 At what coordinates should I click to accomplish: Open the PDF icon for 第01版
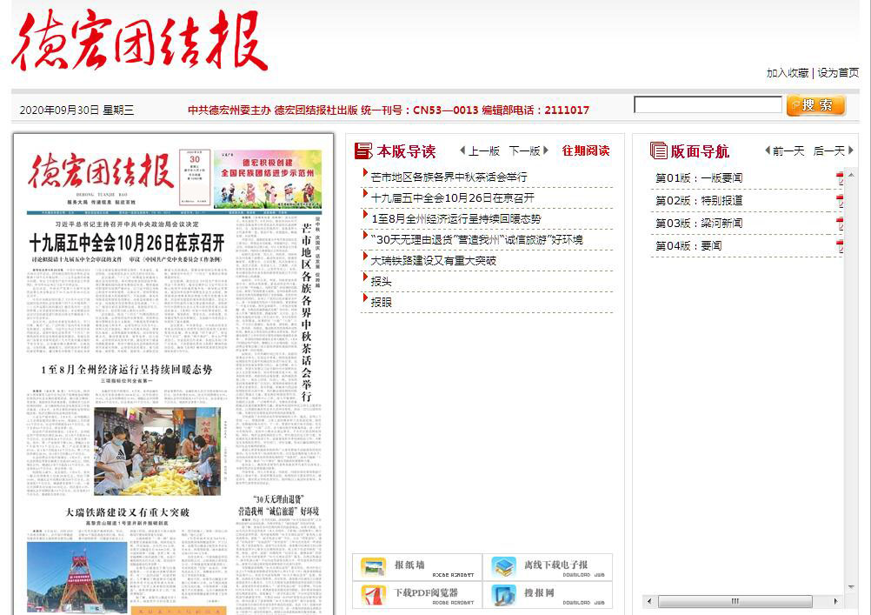pyautogui.click(x=840, y=179)
